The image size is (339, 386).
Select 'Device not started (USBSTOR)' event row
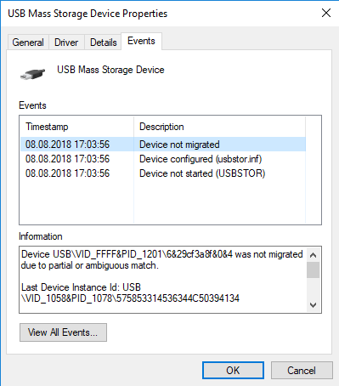(163, 173)
